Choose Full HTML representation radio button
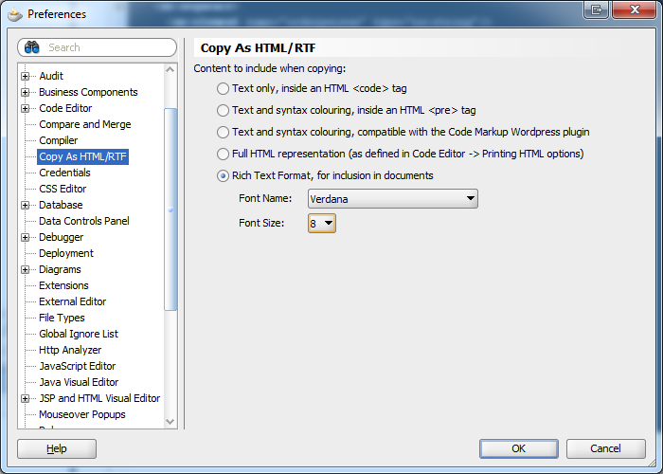 click(x=223, y=154)
